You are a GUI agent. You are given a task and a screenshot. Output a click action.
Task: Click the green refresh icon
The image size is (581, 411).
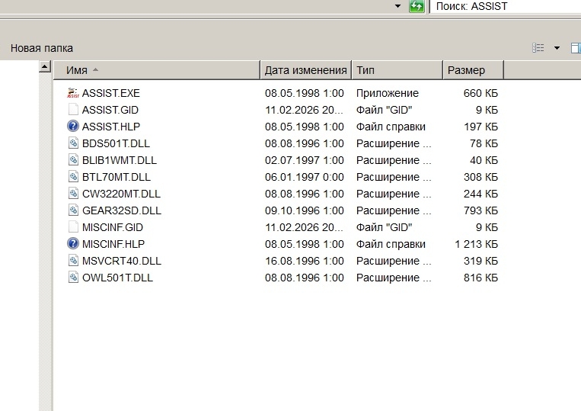click(x=417, y=6)
